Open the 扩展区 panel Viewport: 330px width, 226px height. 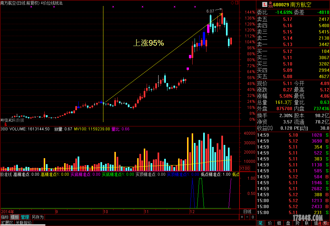(7, 223)
